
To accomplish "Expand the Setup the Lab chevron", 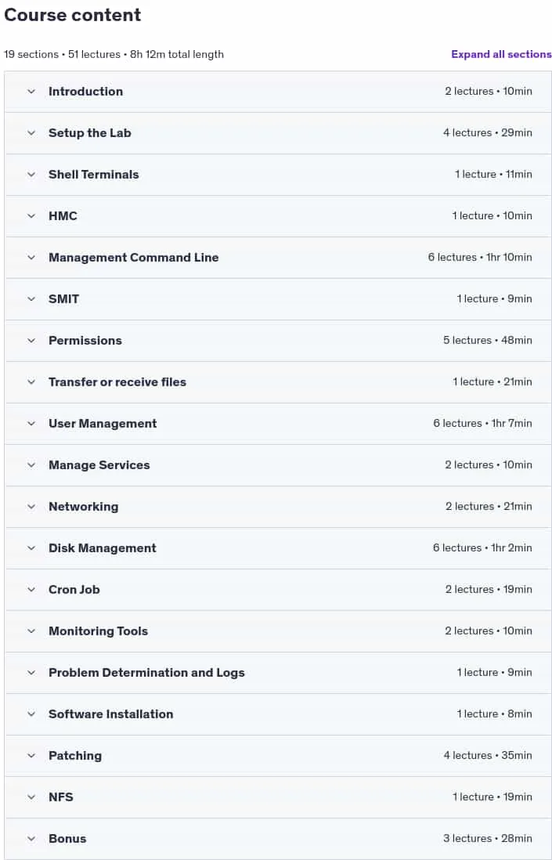I will coord(31,133).
